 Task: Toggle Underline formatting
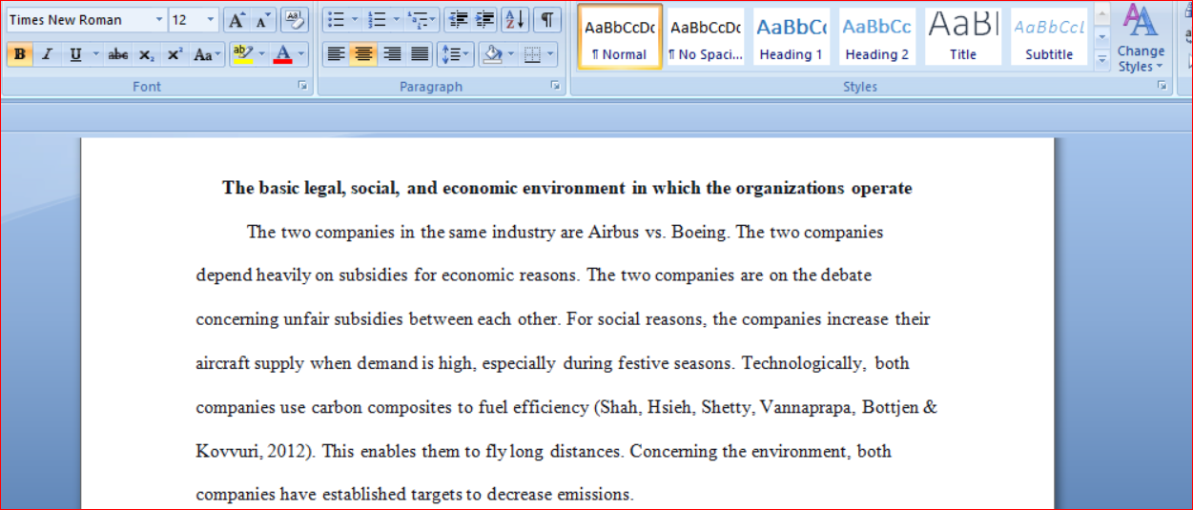click(75, 54)
